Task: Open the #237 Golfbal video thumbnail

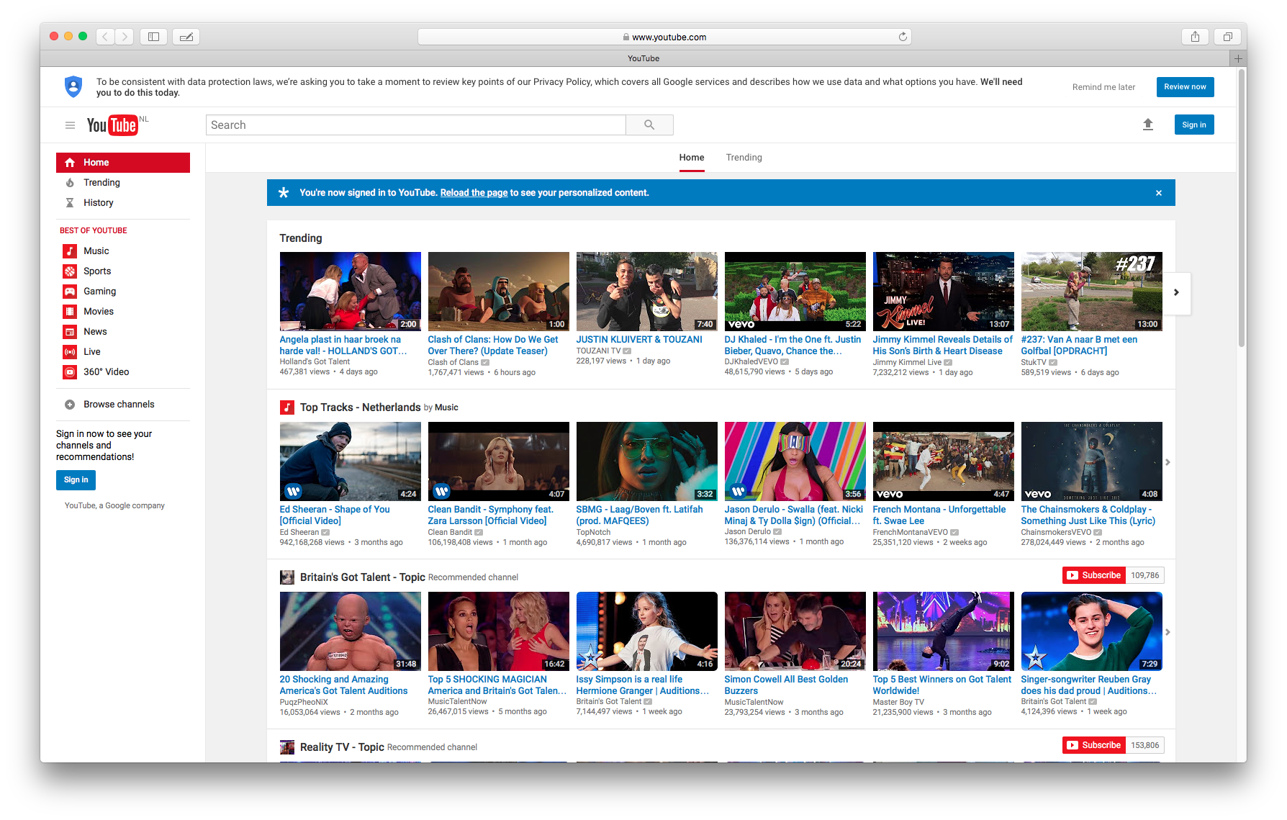Action: (x=1091, y=292)
